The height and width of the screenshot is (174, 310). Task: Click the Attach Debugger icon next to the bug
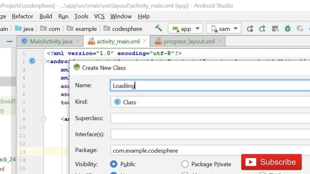click(x=300, y=29)
